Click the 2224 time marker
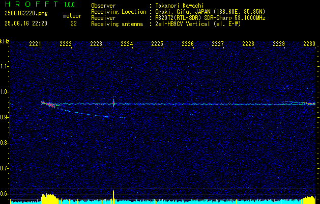The image size is (320, 204). [127, 44]
